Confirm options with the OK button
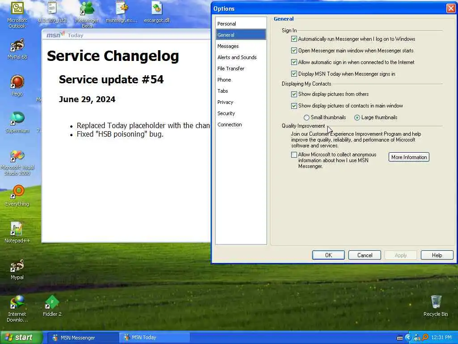This screenshot has height=344, width=458. tap(328, 255)
